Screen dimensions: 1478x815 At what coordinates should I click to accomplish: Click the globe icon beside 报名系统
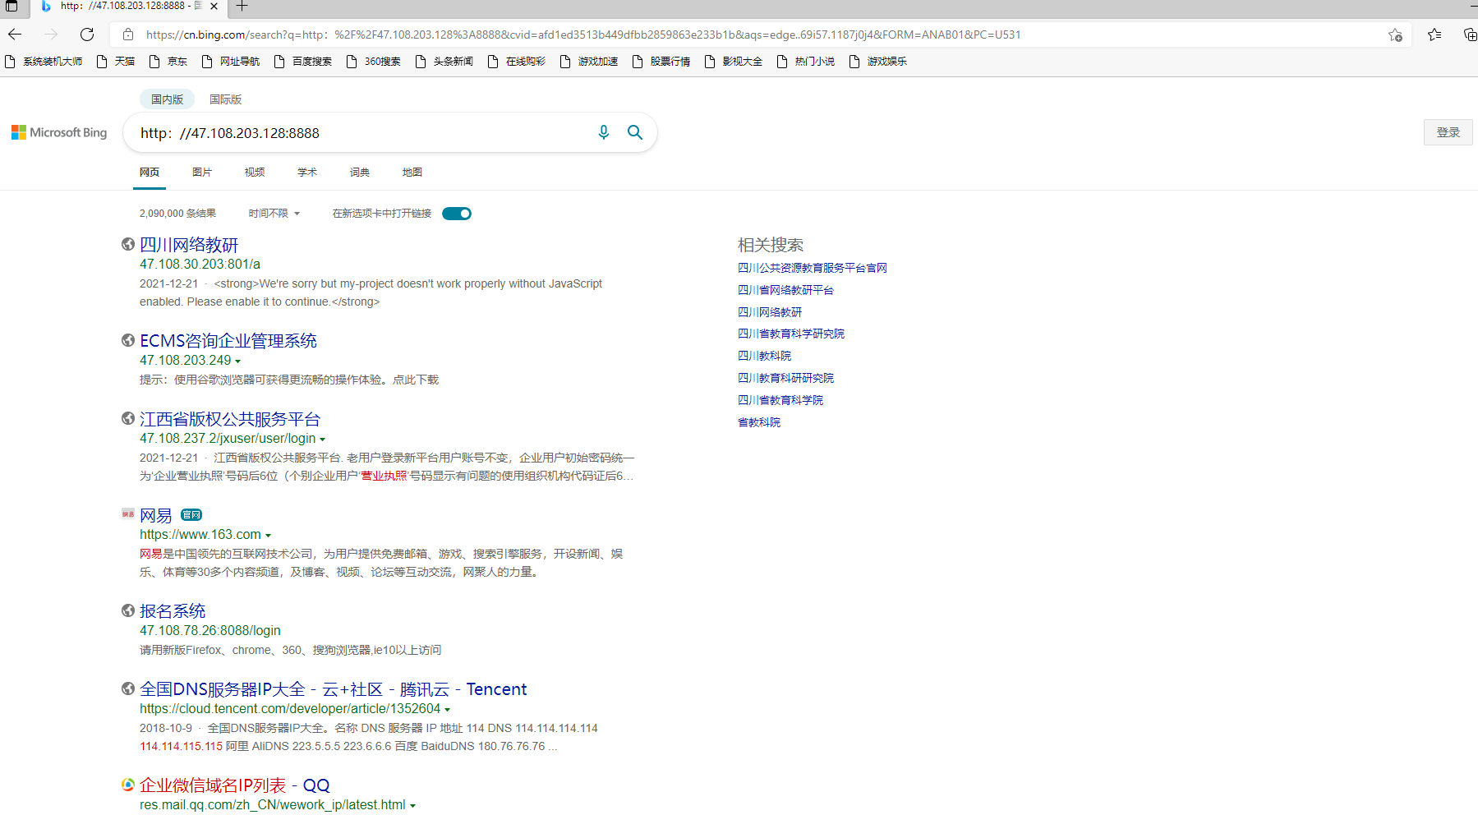[x=128, y=610]
